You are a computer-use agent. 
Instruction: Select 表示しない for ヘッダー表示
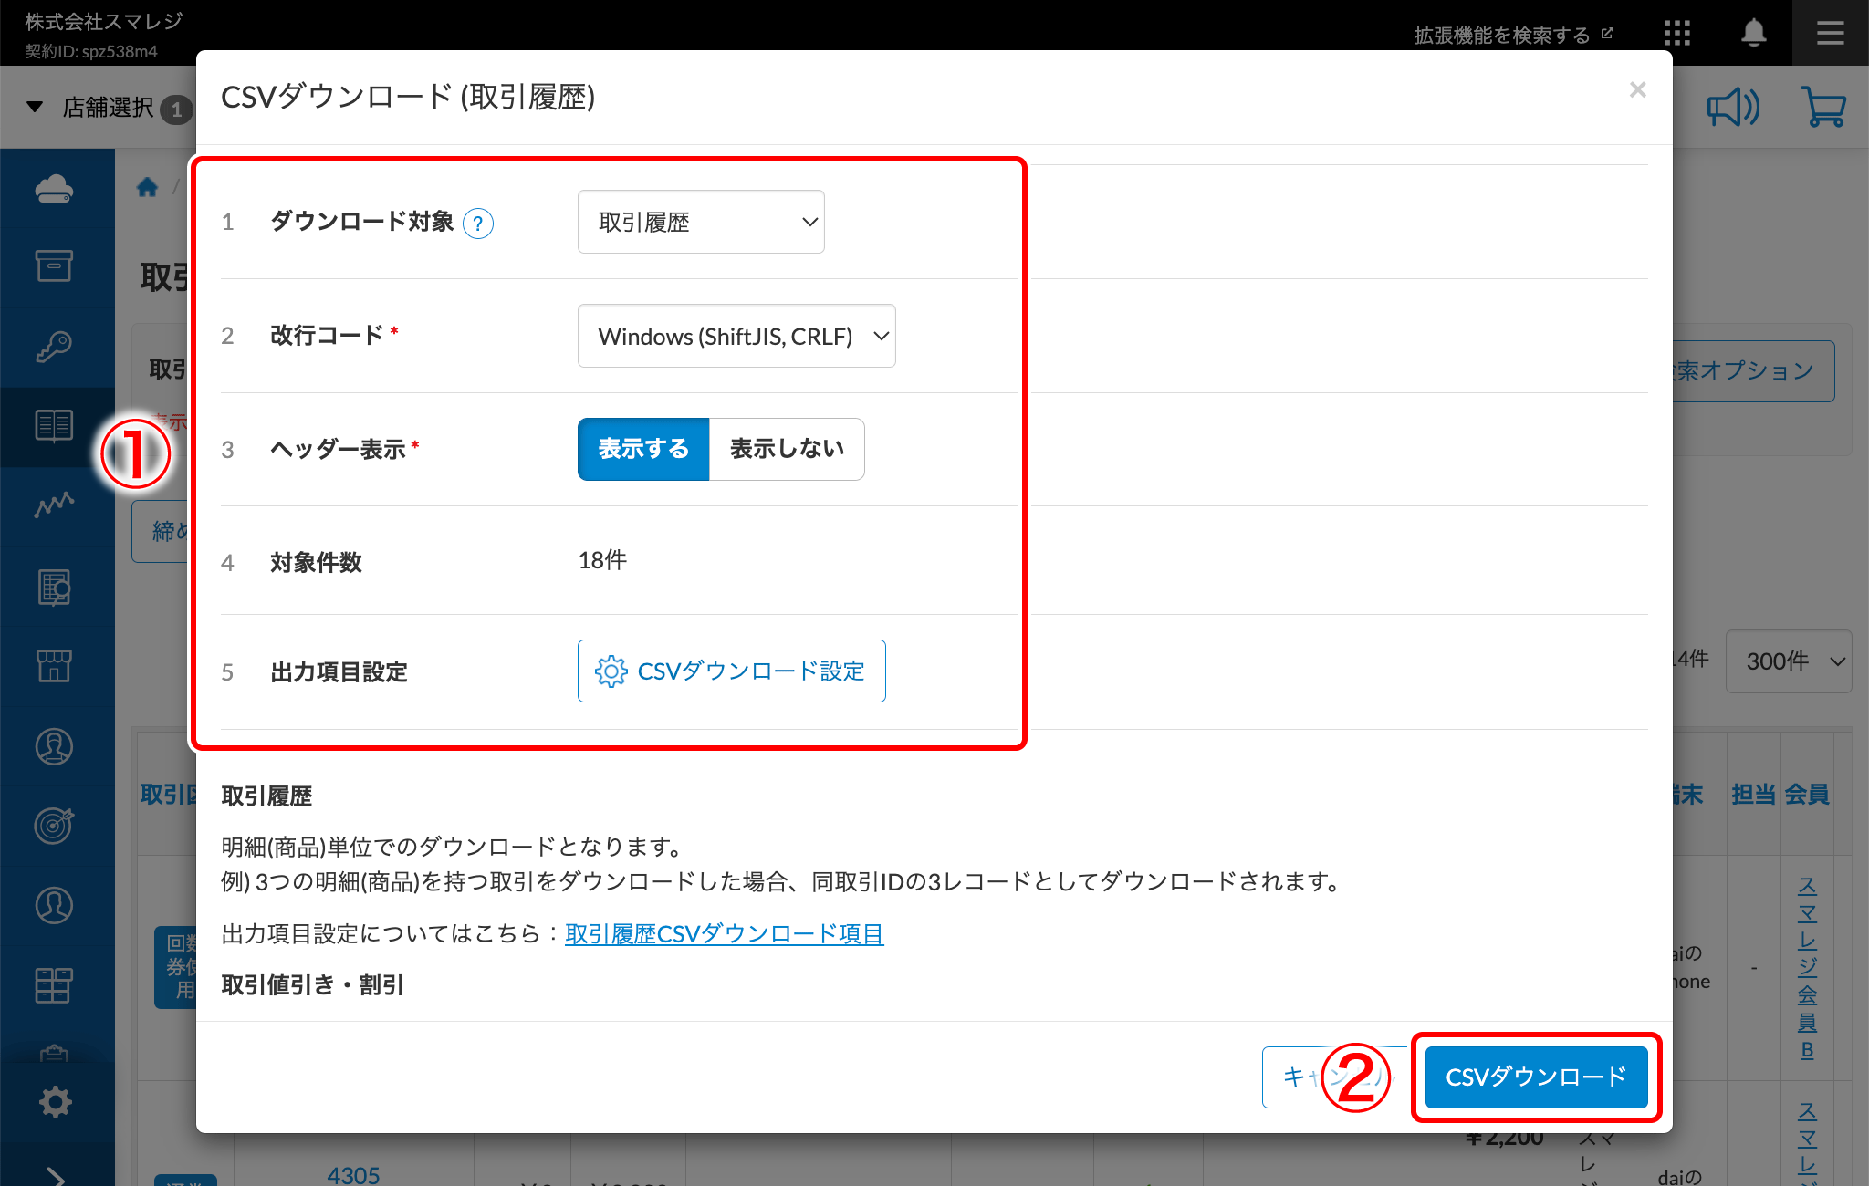pyautogui.click(x=786, y=449)
